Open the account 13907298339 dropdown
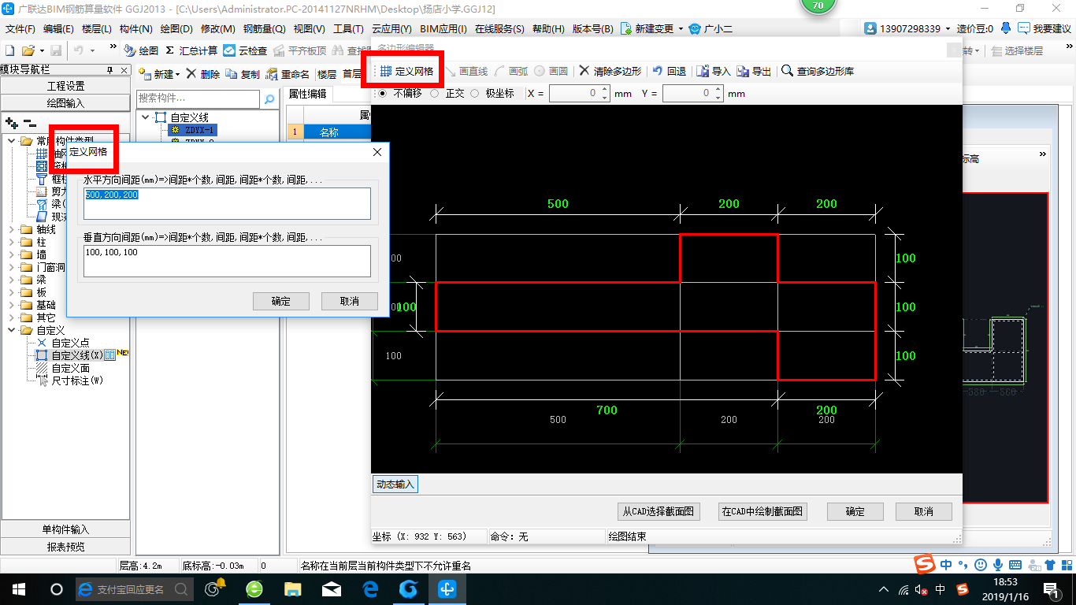The height and width of the screenshot is (605, 1076). [x=948, y=28]
